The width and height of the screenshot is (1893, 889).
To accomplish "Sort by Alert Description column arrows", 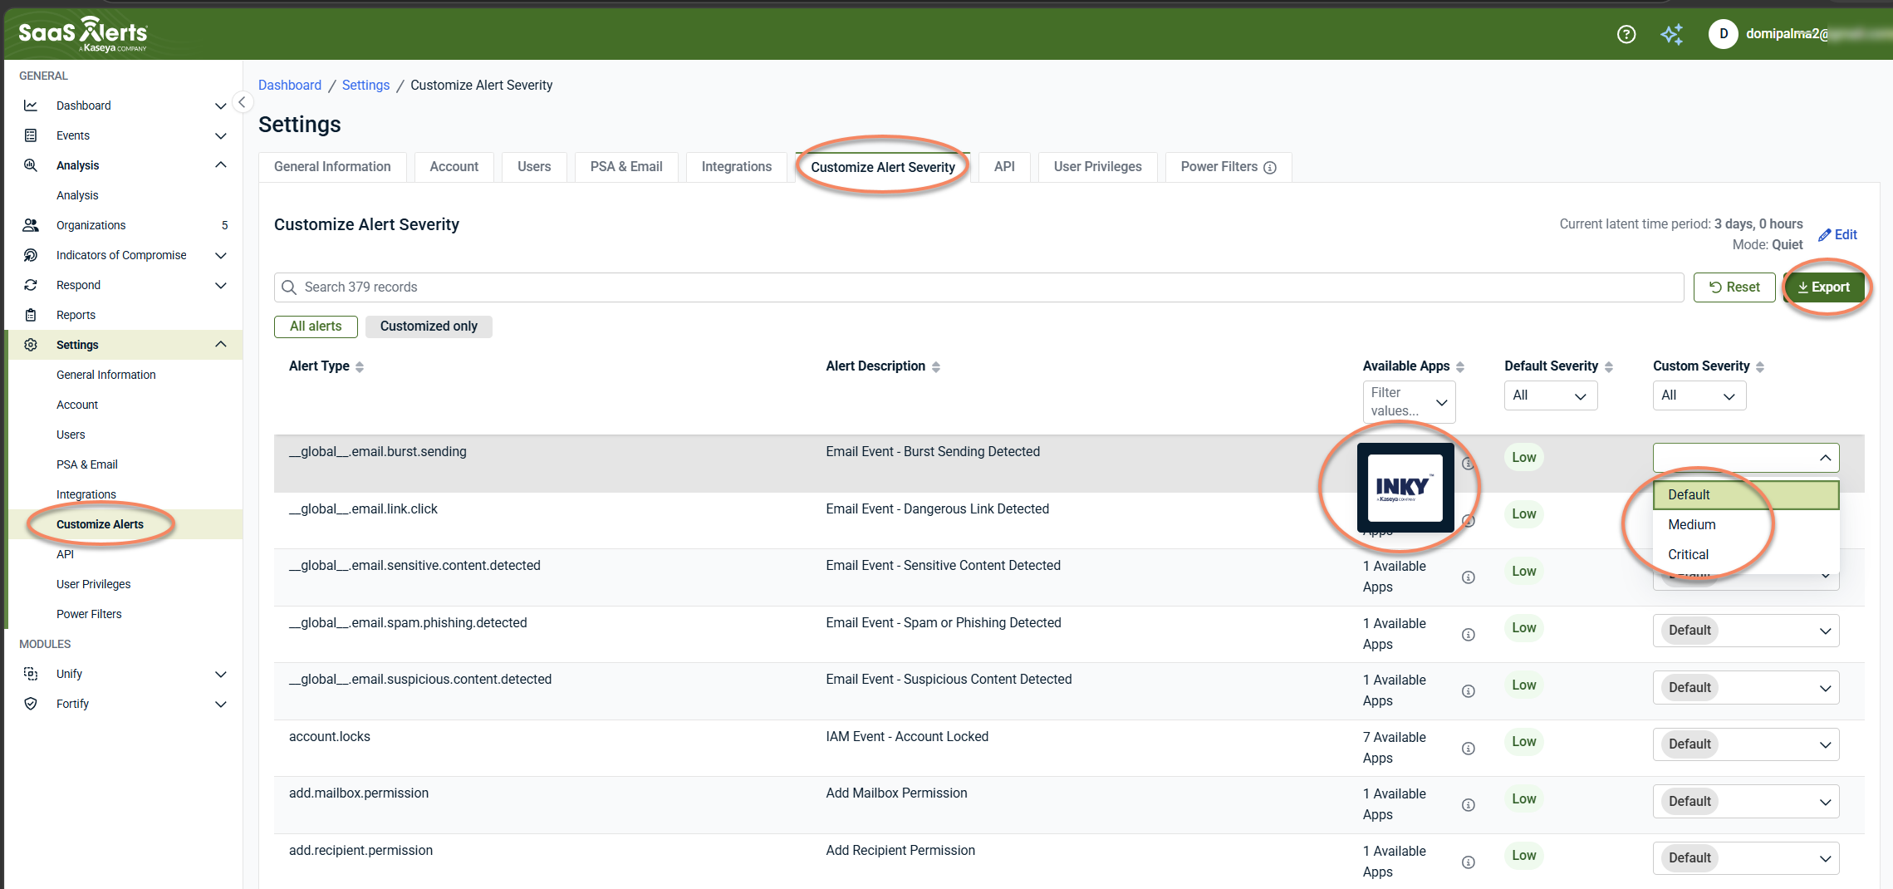I will pos(936,366).
